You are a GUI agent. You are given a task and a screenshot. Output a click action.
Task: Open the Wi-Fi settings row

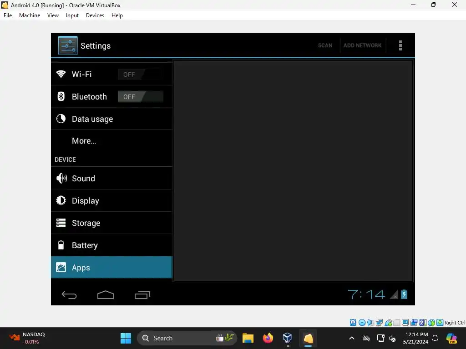coord(112,74)
